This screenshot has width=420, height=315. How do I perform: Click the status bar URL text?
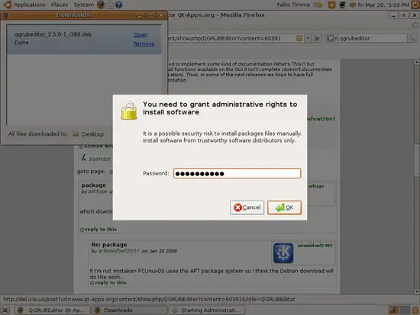click(x=149, y=299)
